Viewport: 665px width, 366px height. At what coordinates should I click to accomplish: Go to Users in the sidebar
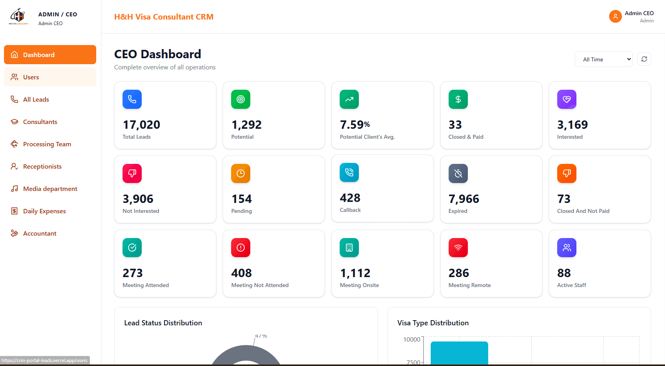click(50, 77)
